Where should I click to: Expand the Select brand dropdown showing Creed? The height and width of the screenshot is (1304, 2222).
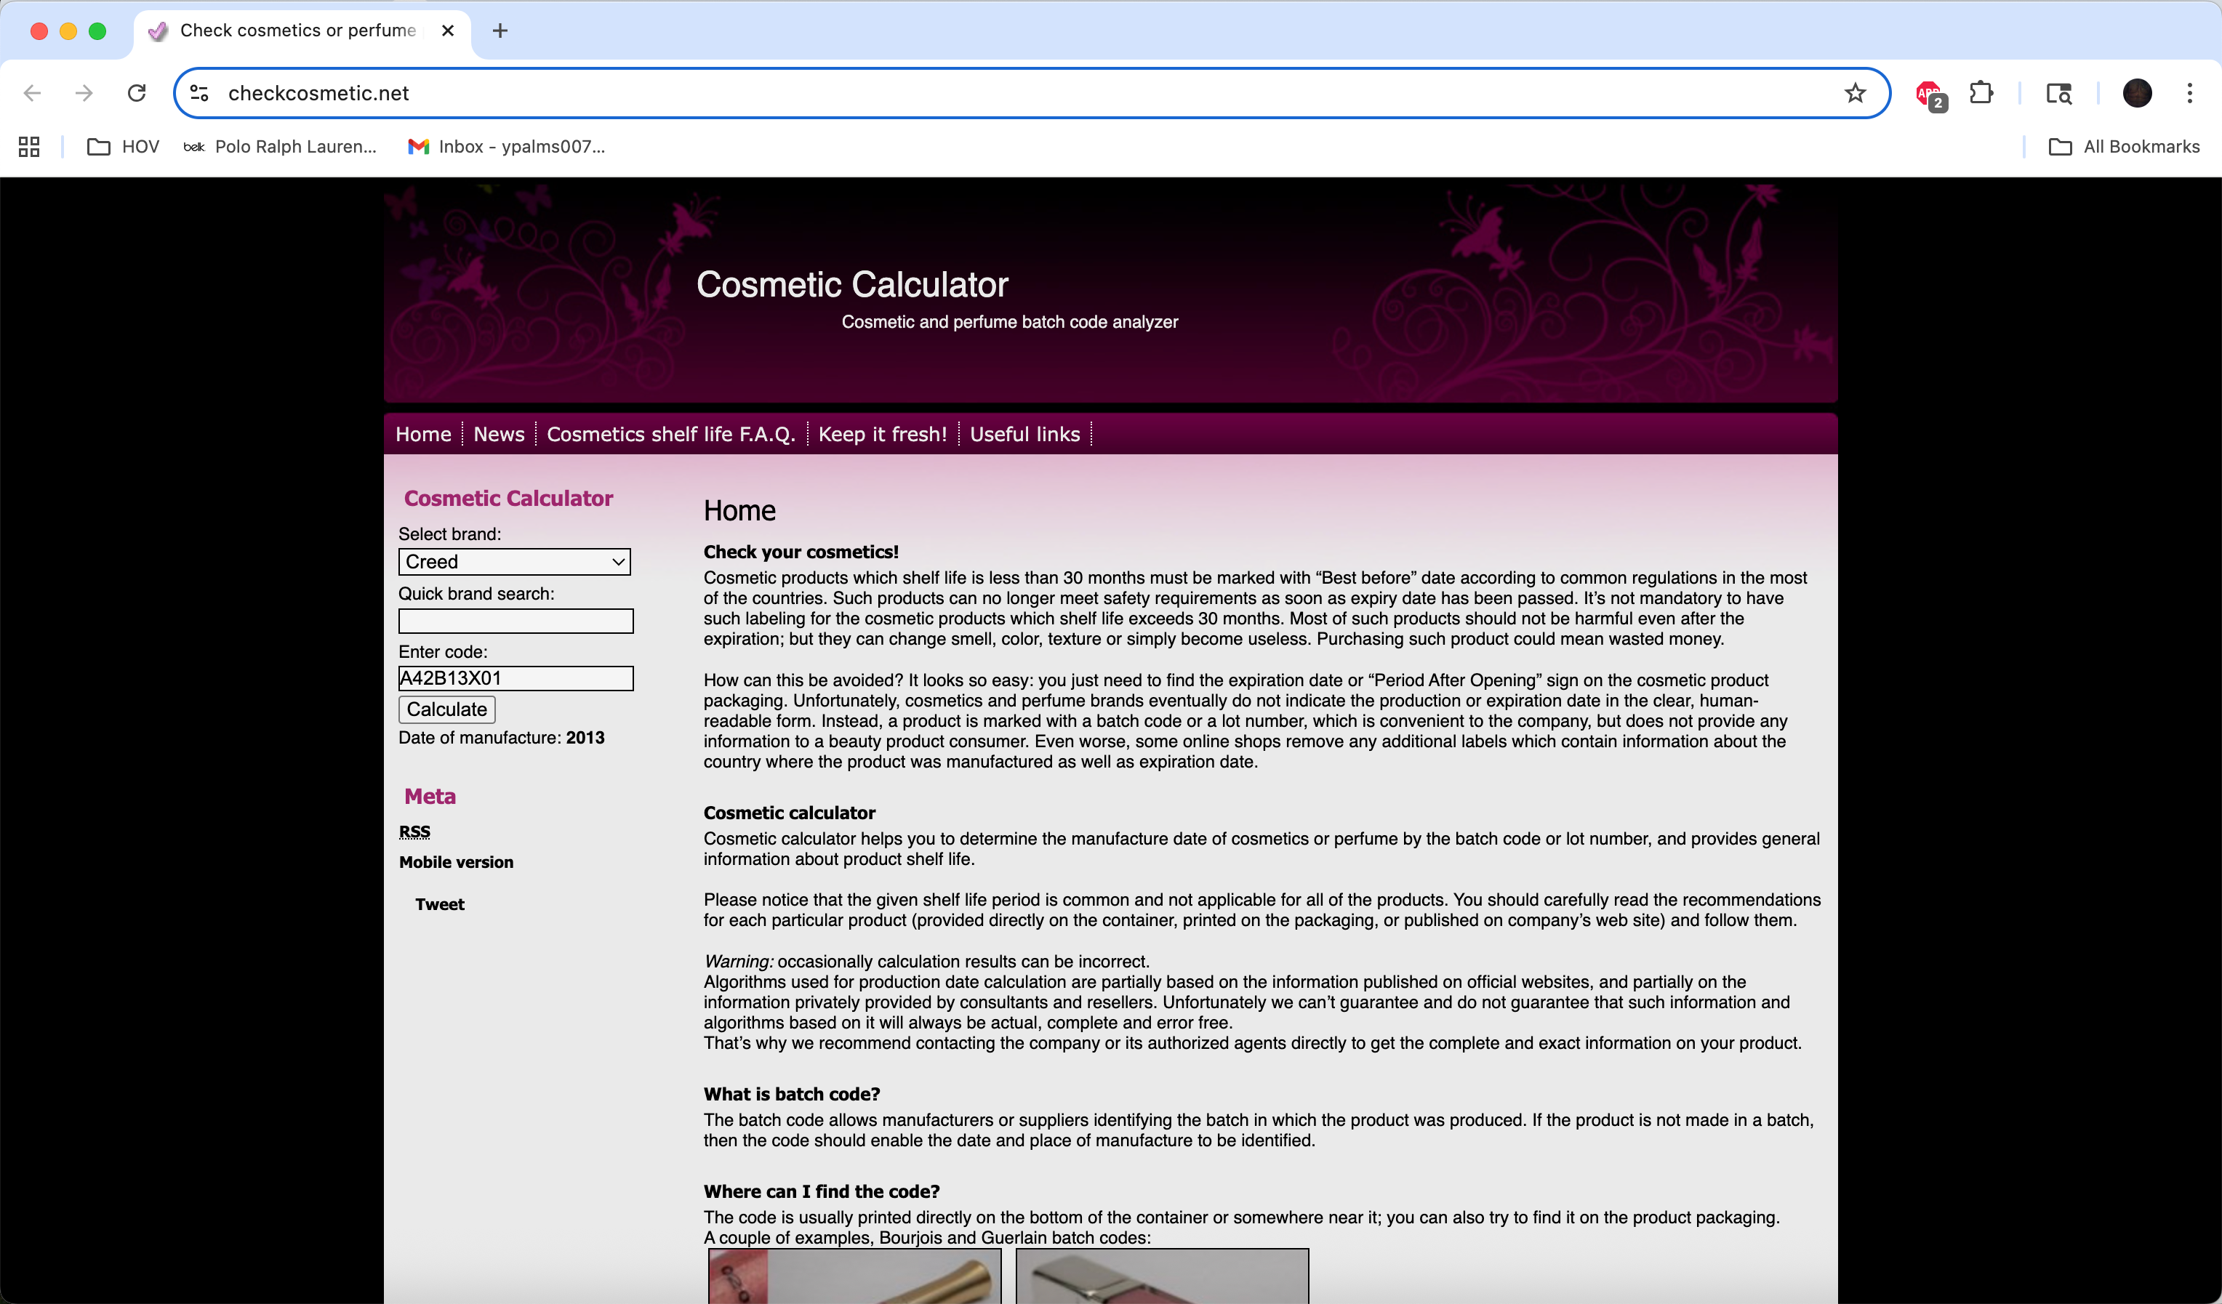pos(514,562)
